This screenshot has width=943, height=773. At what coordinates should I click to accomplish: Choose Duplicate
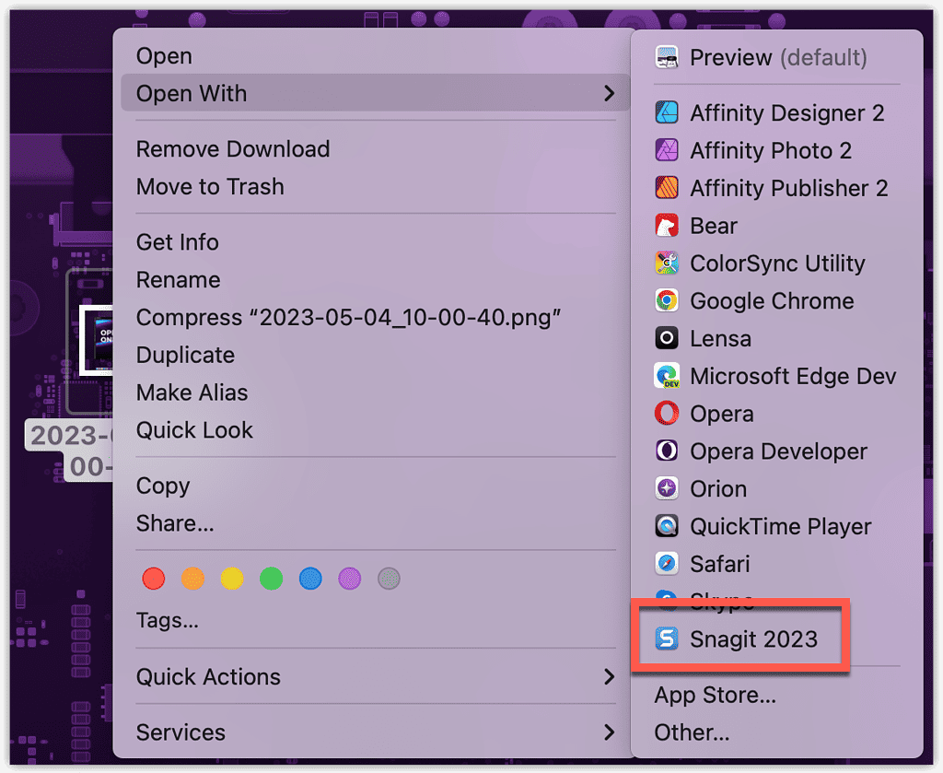click(376, 355)
